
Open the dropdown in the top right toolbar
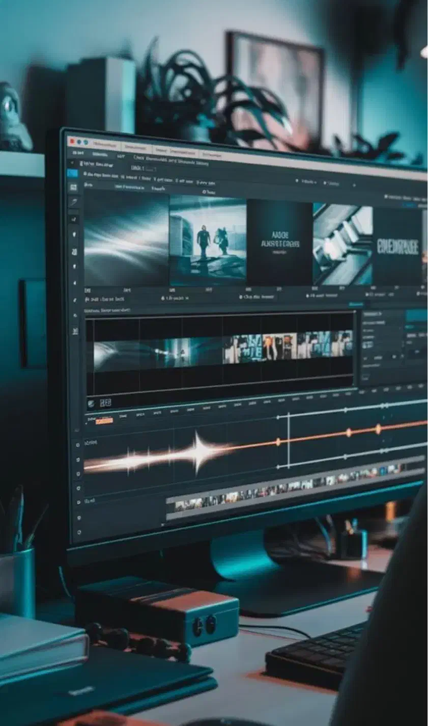point(309,182)
